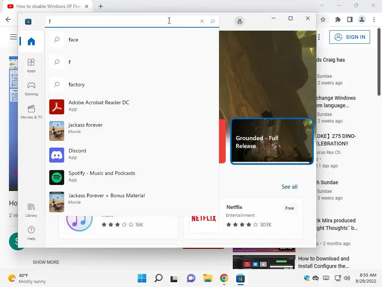This screenshot has width=382, height=287.
Task: Click SHOW MORE under YouTube description
Action: pos(46,262)
